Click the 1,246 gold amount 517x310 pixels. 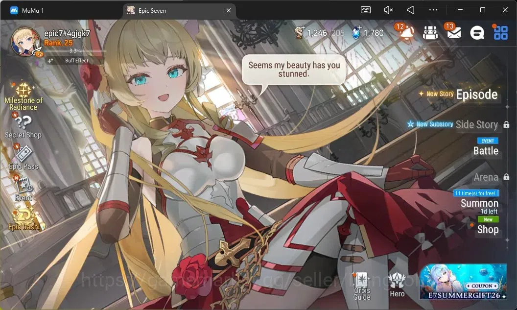pyautogui.click(x=317, y=33)
